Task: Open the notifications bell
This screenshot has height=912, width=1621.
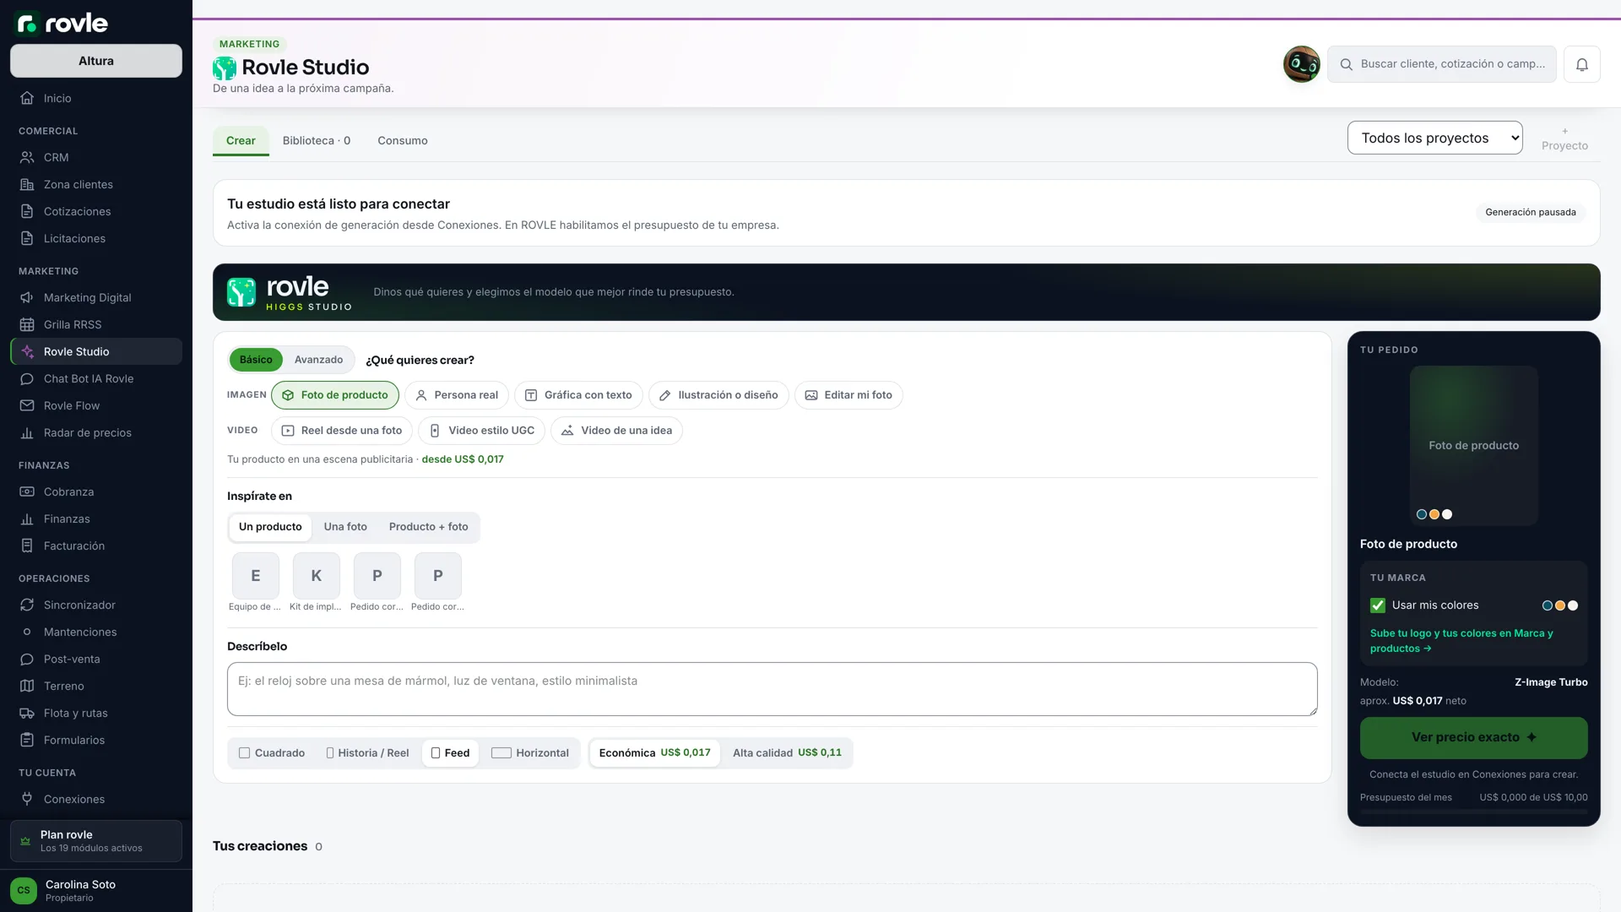Action: coord(1581,64)
